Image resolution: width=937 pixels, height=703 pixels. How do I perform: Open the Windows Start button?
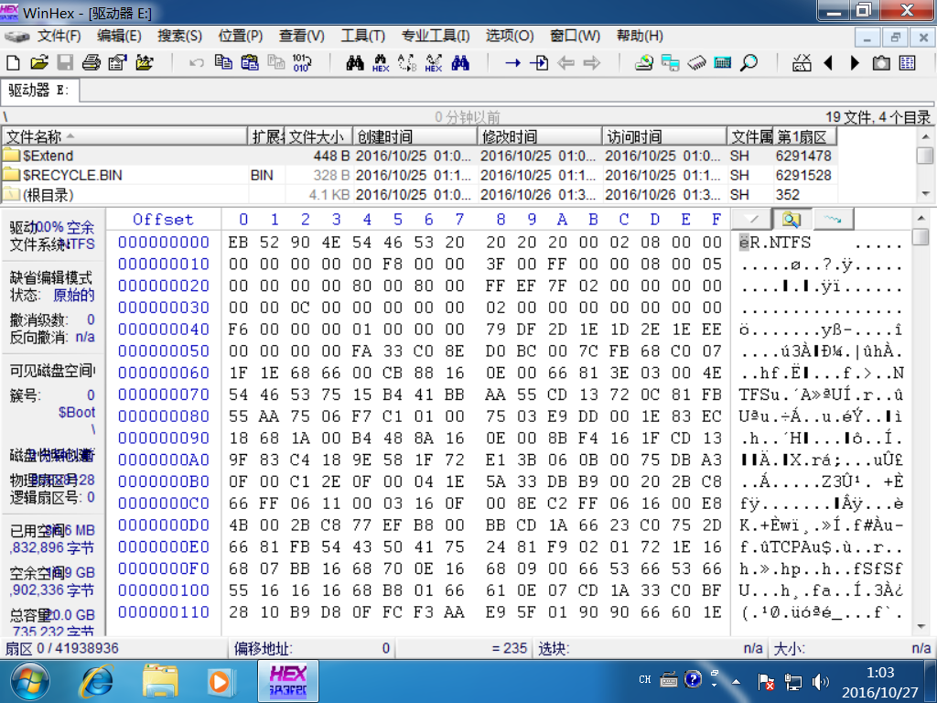30,681
